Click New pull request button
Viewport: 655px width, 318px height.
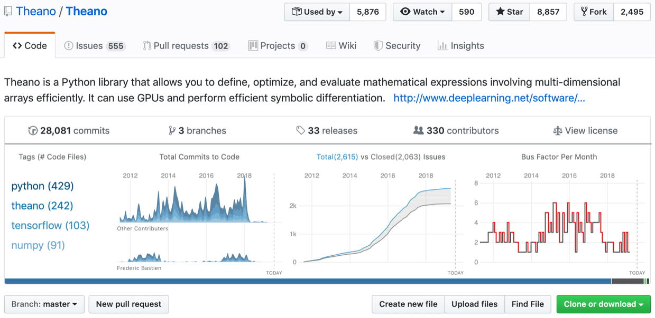coord(129,304)
